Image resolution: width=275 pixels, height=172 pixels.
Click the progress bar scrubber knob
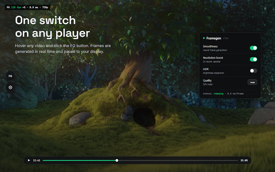click(117, 160)
